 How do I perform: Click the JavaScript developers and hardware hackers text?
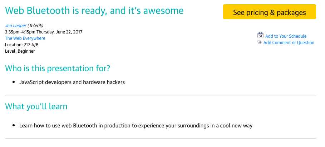point(72,82)
